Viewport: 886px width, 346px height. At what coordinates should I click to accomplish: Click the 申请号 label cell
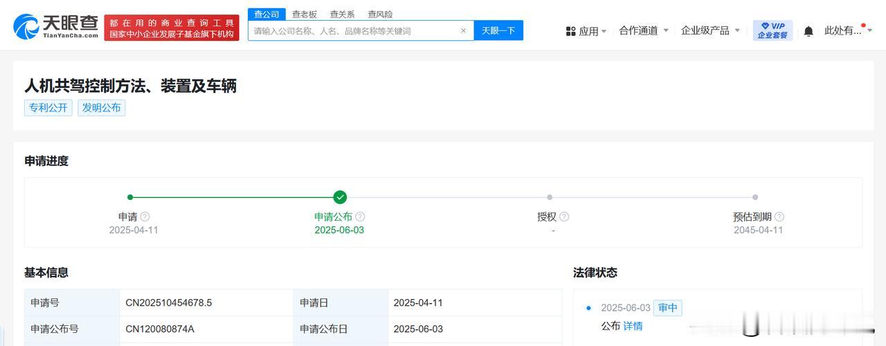tap(72, 302)
